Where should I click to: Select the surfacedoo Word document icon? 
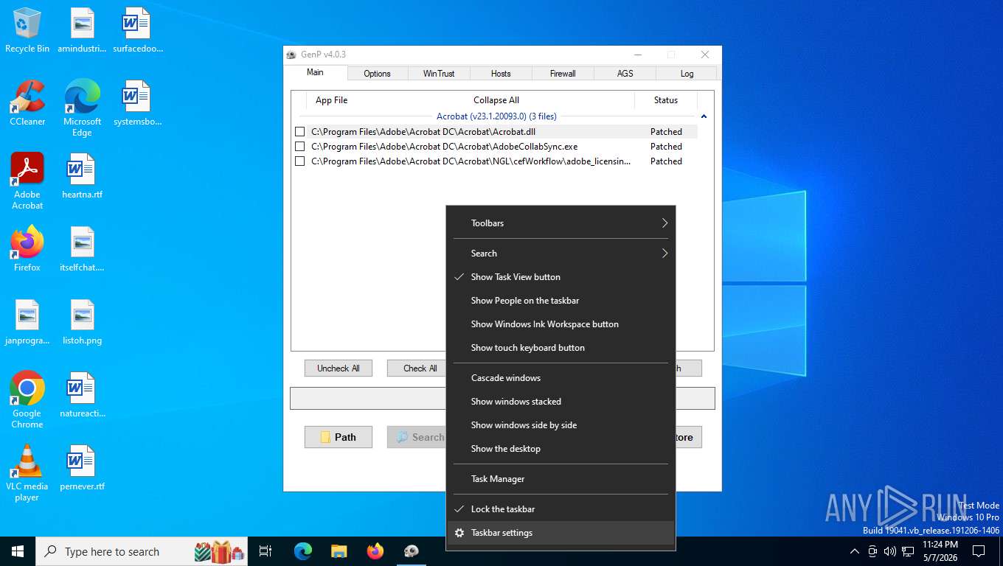[137, 30]
